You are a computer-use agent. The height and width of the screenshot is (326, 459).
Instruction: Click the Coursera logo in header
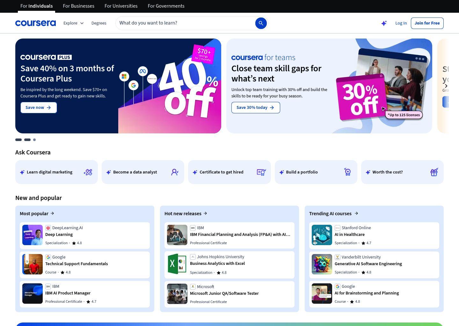[x=35, y=23]
